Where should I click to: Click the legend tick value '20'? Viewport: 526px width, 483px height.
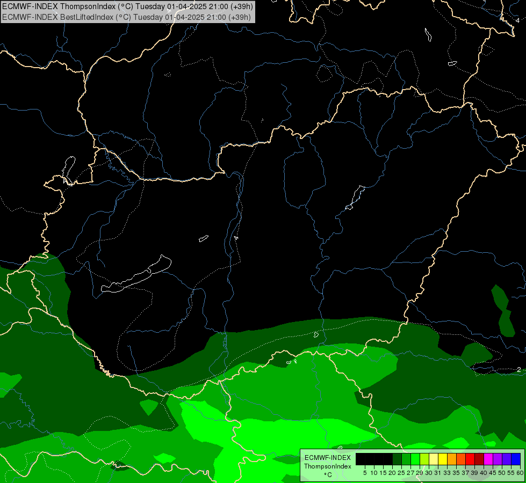(393, 473)
